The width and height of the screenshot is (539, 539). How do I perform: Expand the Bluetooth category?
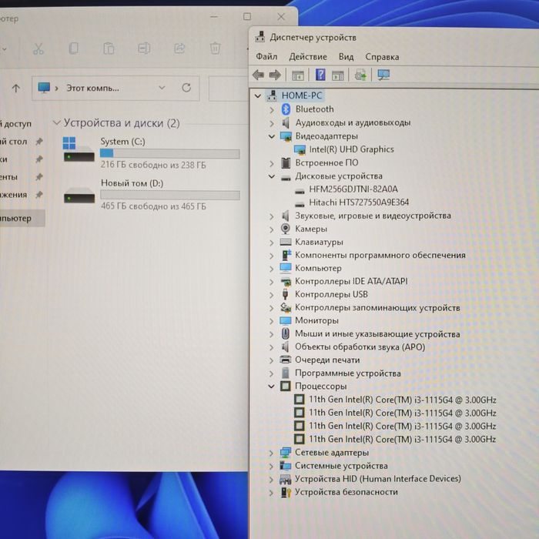point(272,109)
